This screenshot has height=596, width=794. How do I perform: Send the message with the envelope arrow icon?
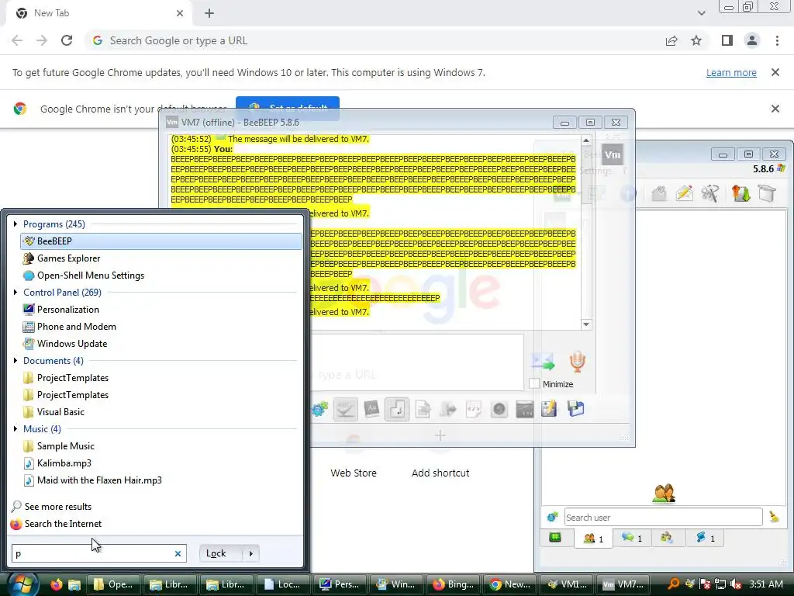(543, 362)
